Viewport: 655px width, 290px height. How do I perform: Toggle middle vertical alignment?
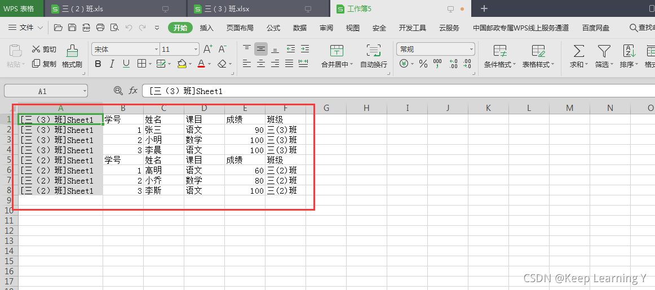pyautogui.click(x=261, y=49)
